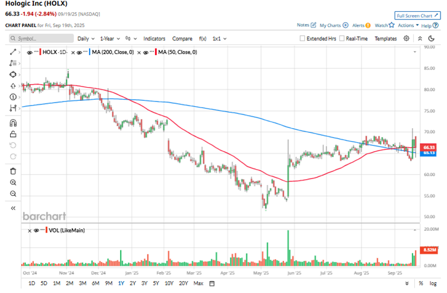Select the numbered label tool
Viewport: 447px width, 293px height.
pos(13,97)
